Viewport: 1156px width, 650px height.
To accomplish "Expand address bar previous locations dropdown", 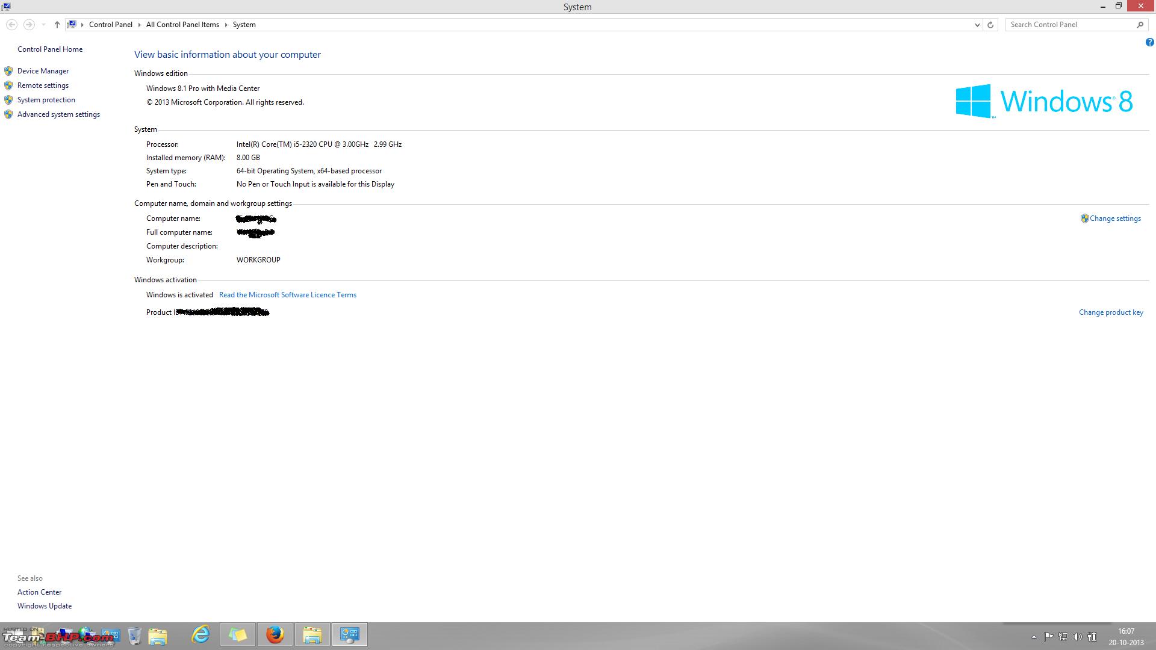I will pyautogui.click(x=977, y=25).
